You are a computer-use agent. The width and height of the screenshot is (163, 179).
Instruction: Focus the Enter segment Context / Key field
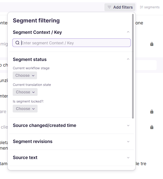[x=72, y=43]
